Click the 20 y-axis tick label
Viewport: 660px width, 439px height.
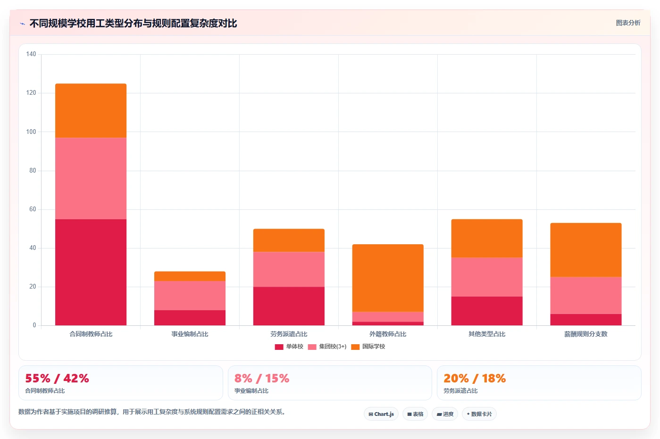click(33, 286)
